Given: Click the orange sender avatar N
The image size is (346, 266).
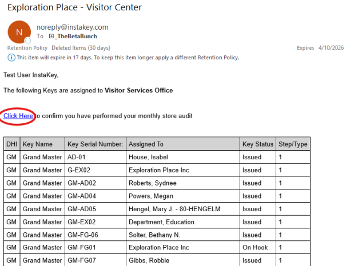Looking at the screenshot, I should [19, 32].
